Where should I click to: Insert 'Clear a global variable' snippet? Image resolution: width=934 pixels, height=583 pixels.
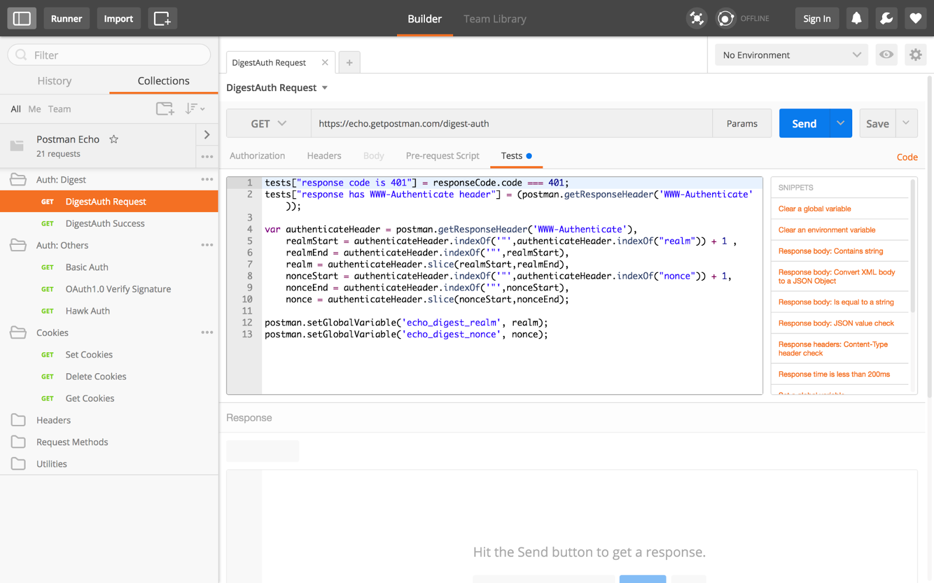814,209
